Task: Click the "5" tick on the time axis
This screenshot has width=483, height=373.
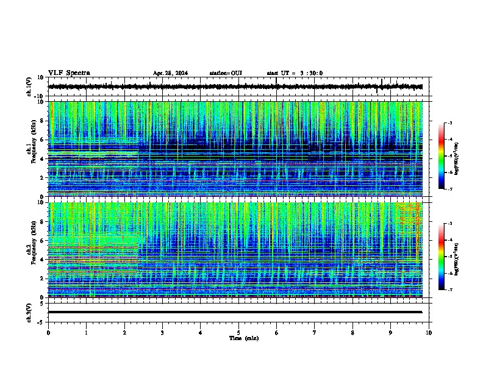Action: pyautogui.click(x=238, y=333)
